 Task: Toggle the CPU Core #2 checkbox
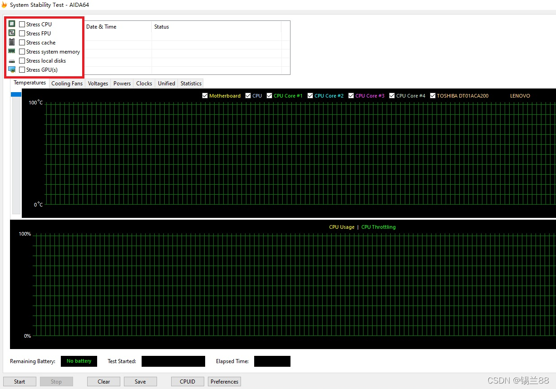[x=310, y=96]
